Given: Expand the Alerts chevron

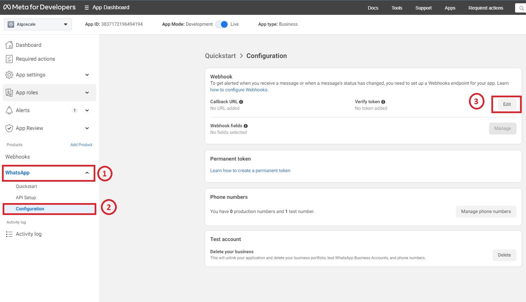Looking at the screenshot, I should coord(87,110).
